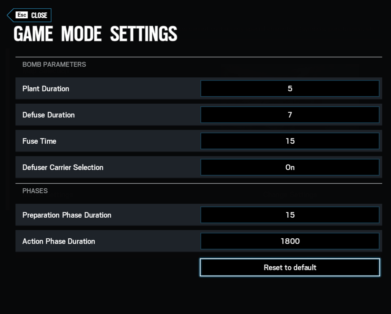Click the Fuse Time row label
Screen dimensions: 391x314
(39, 141)
